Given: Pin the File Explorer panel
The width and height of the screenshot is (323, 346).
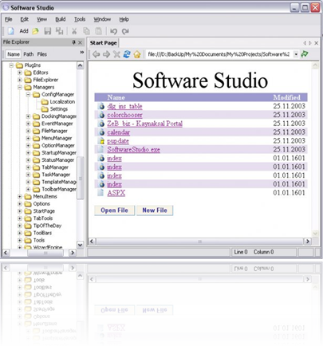Looking at the screenshot, I should pos(73,42).
